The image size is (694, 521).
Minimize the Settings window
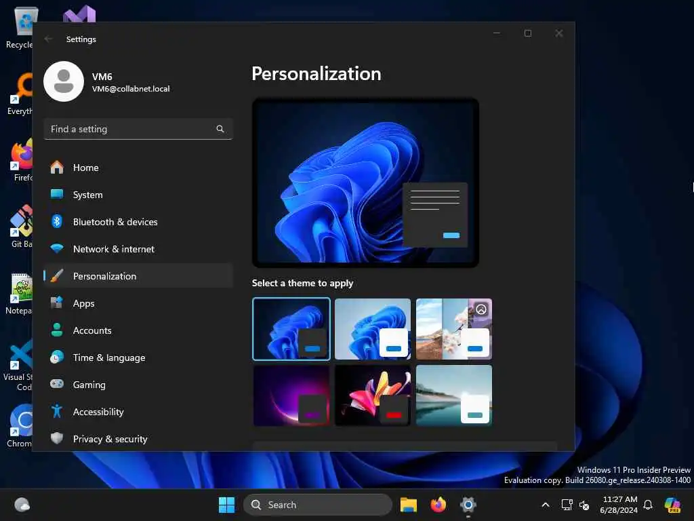[497, 33]
